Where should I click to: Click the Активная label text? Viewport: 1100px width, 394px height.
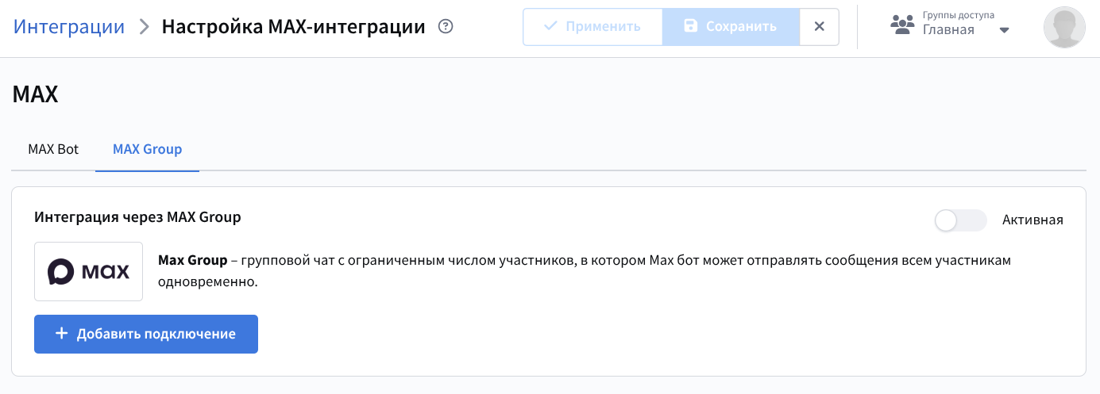pos(1032,220)
